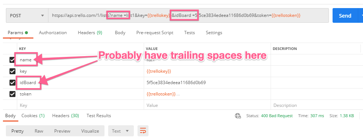Open the Test Results tab

click(99, 115)
